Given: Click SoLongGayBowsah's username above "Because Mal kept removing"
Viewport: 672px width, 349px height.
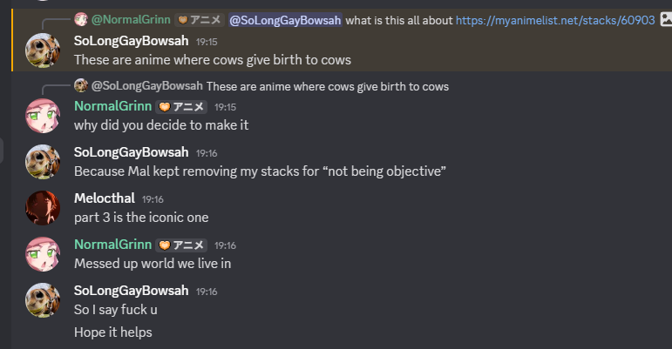Looking at the screenshot, I should [x=131, y=152].
